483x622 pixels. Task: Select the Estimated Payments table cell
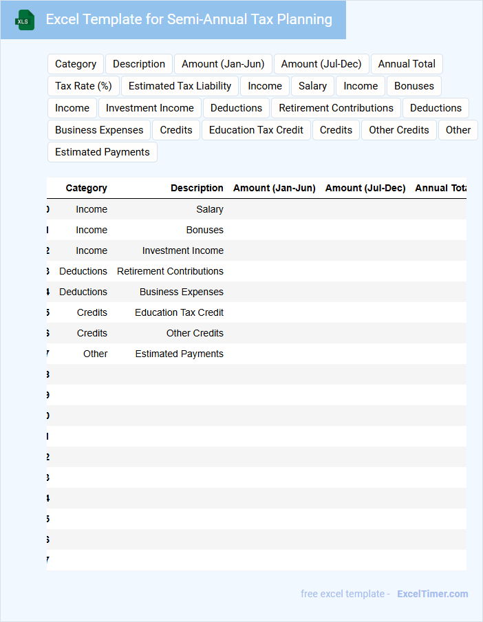tap(180, 354)
